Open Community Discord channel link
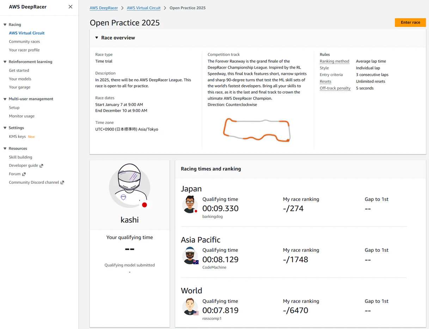Screen dimensions: 429x329 (34, 182)
